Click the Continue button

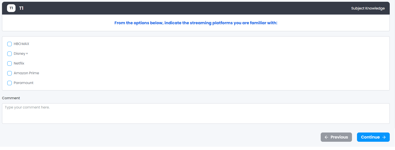[373, 137]
